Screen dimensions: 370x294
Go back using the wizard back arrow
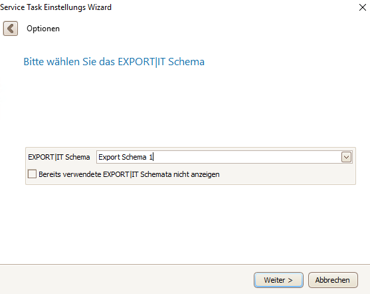(x=11, y=29)
